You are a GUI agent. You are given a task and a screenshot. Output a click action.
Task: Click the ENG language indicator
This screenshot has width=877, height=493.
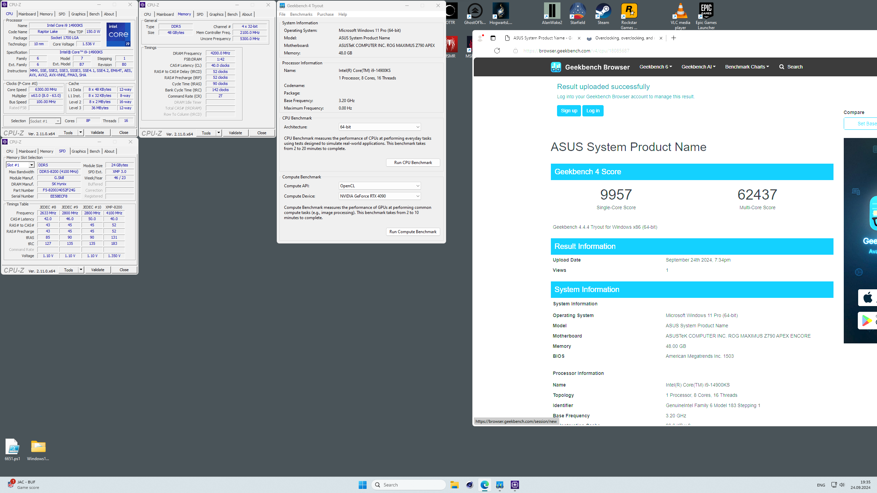click(821, 485)
